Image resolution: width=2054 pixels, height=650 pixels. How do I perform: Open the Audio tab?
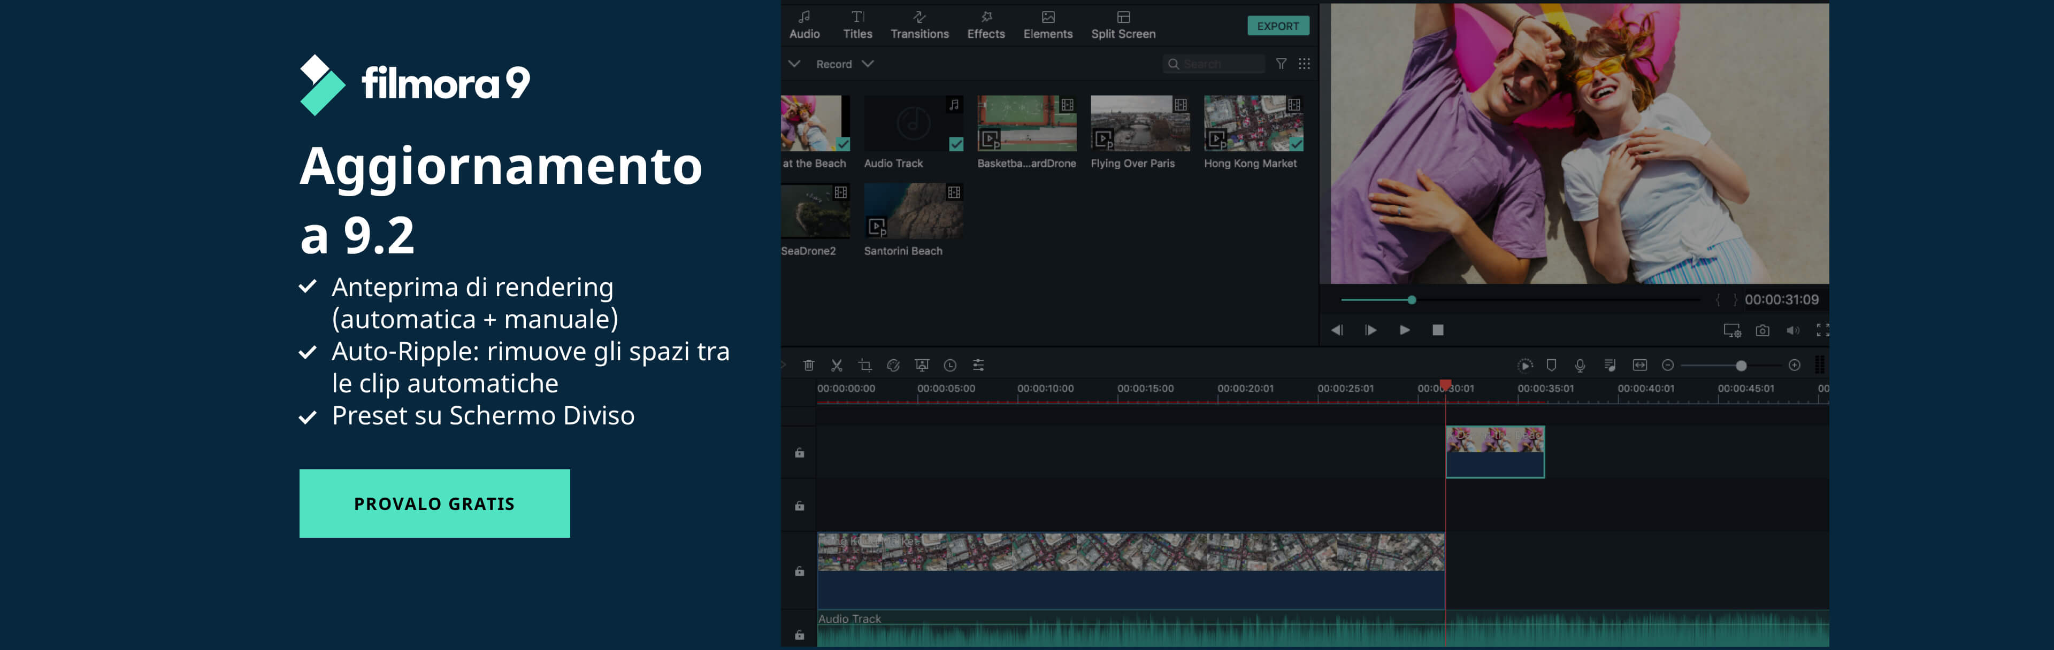tap(804, 26)
